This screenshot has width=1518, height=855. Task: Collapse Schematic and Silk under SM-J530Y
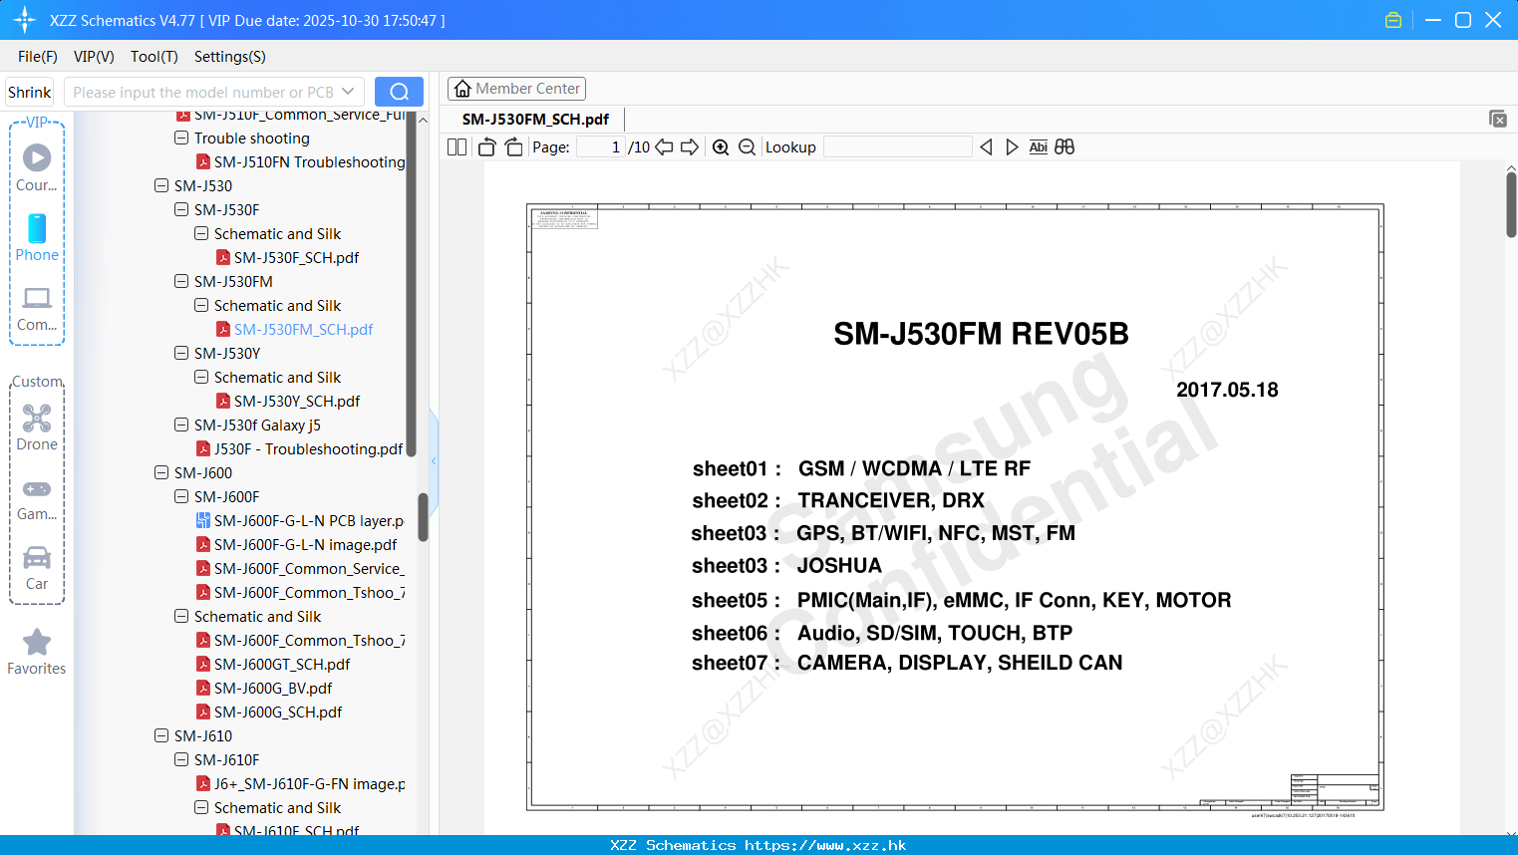(x=201, y=377)
